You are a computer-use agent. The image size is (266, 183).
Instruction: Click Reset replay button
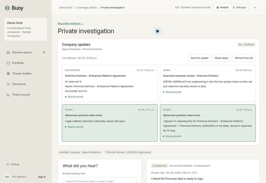pyautogui.click(x=221, y=58)
